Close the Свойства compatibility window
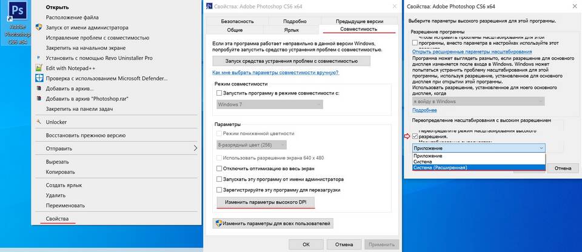 [x=394, y=6]
